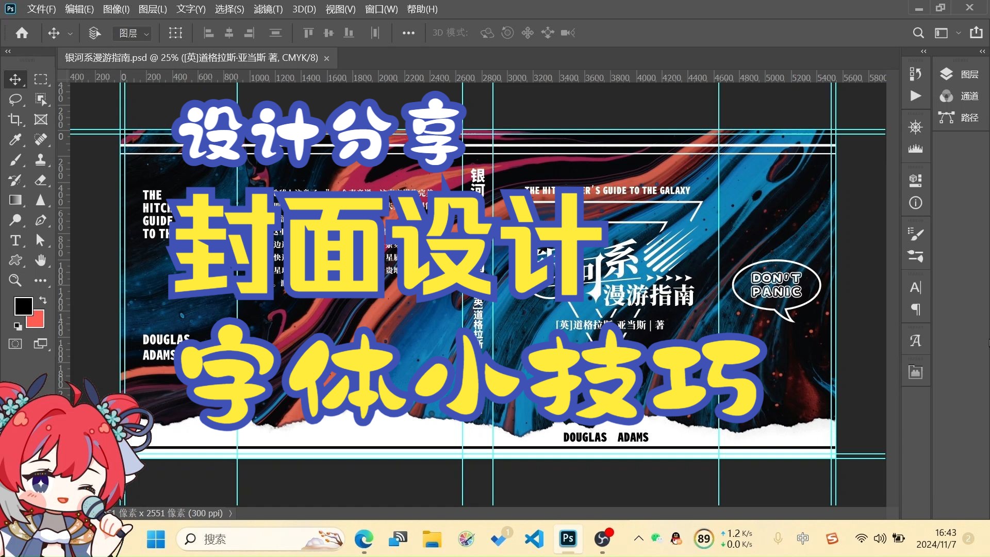The height and width of the screenshot is (557, 990).
Task: Select the Crop tool
Action: point(15,119)
